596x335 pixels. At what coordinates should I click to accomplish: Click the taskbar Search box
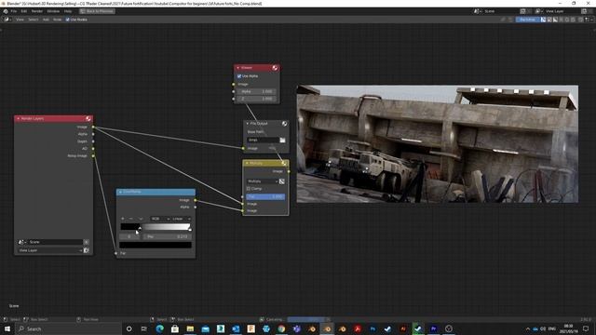point(68,328)
